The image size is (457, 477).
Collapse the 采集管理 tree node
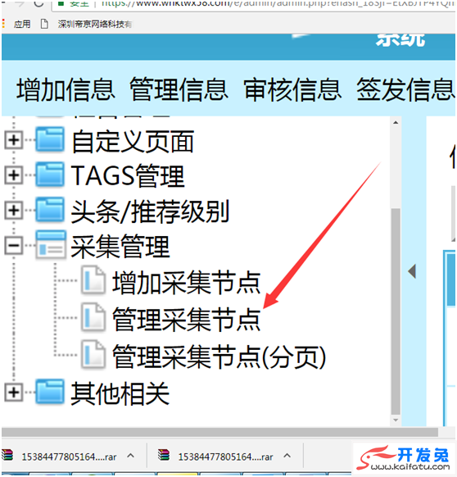14,245
